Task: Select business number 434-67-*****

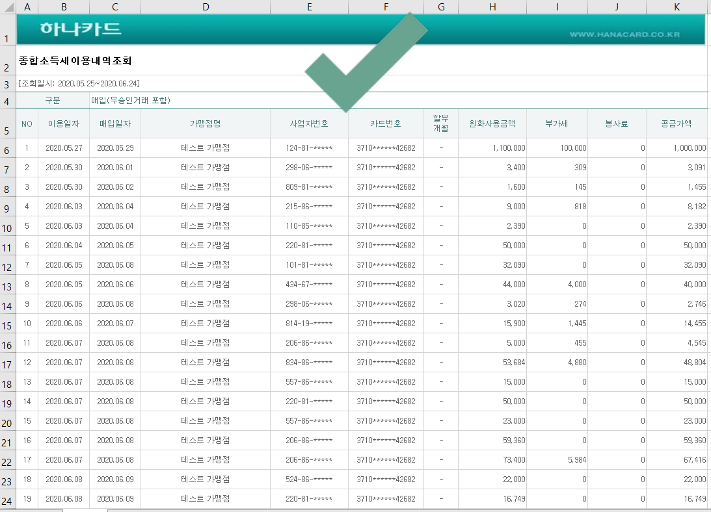Action: coord(309,285)
